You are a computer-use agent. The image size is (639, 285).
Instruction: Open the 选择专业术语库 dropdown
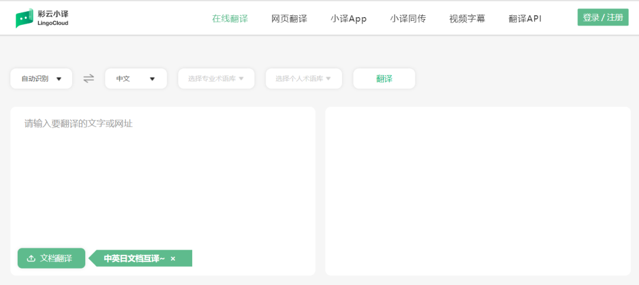click(216, 78)
